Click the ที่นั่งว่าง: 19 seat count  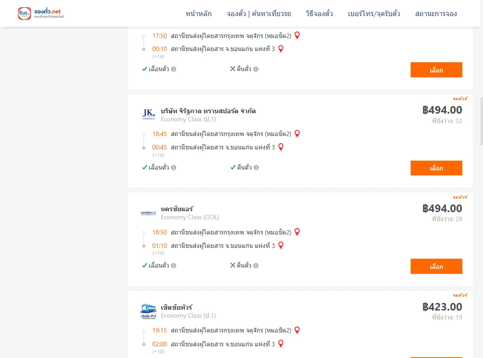coord(447,317)
